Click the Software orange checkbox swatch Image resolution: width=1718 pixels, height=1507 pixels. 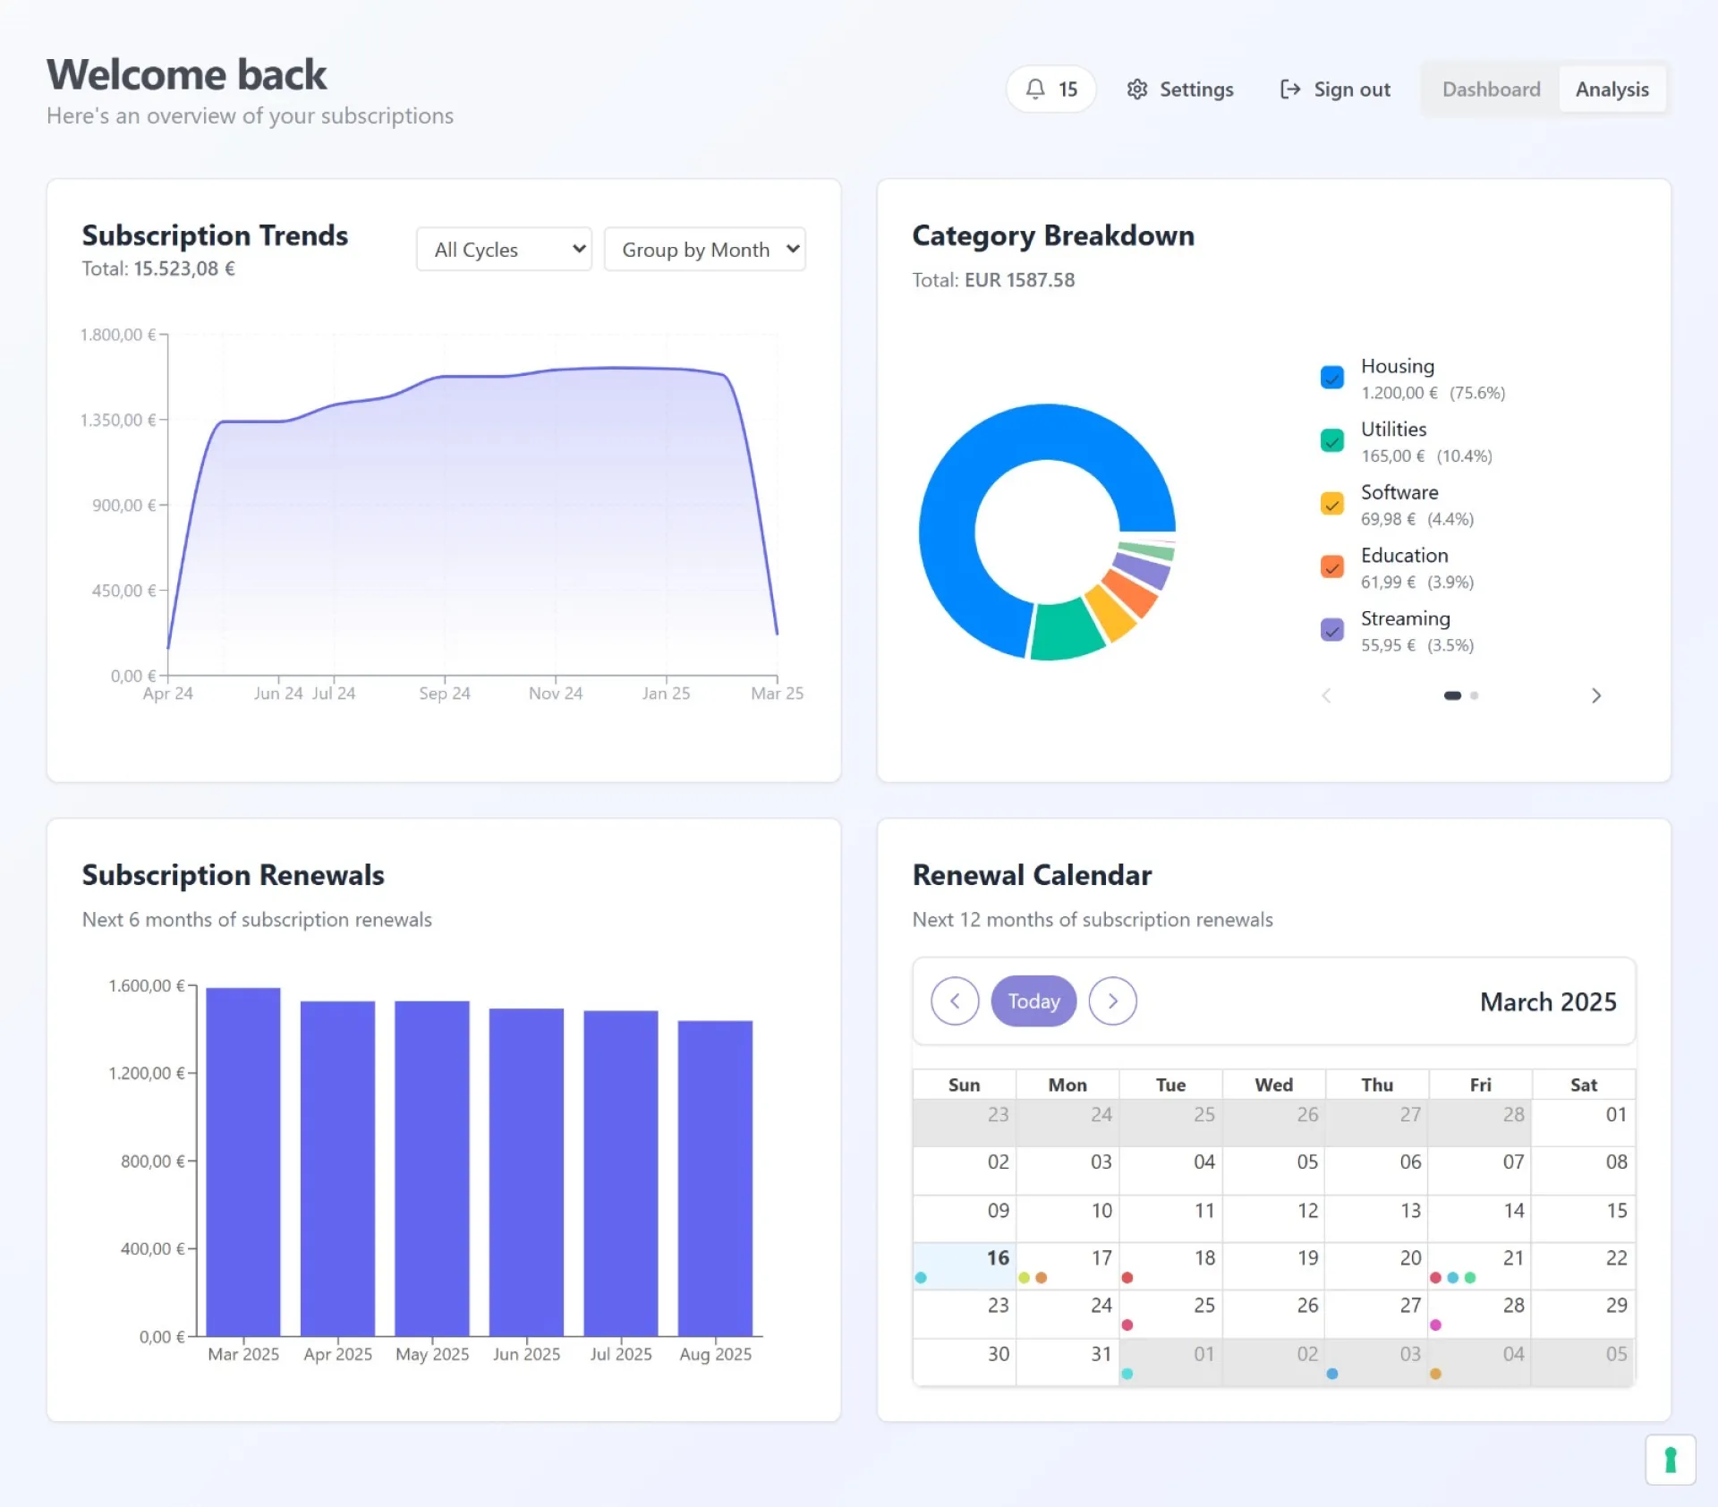coord(1331,504)
